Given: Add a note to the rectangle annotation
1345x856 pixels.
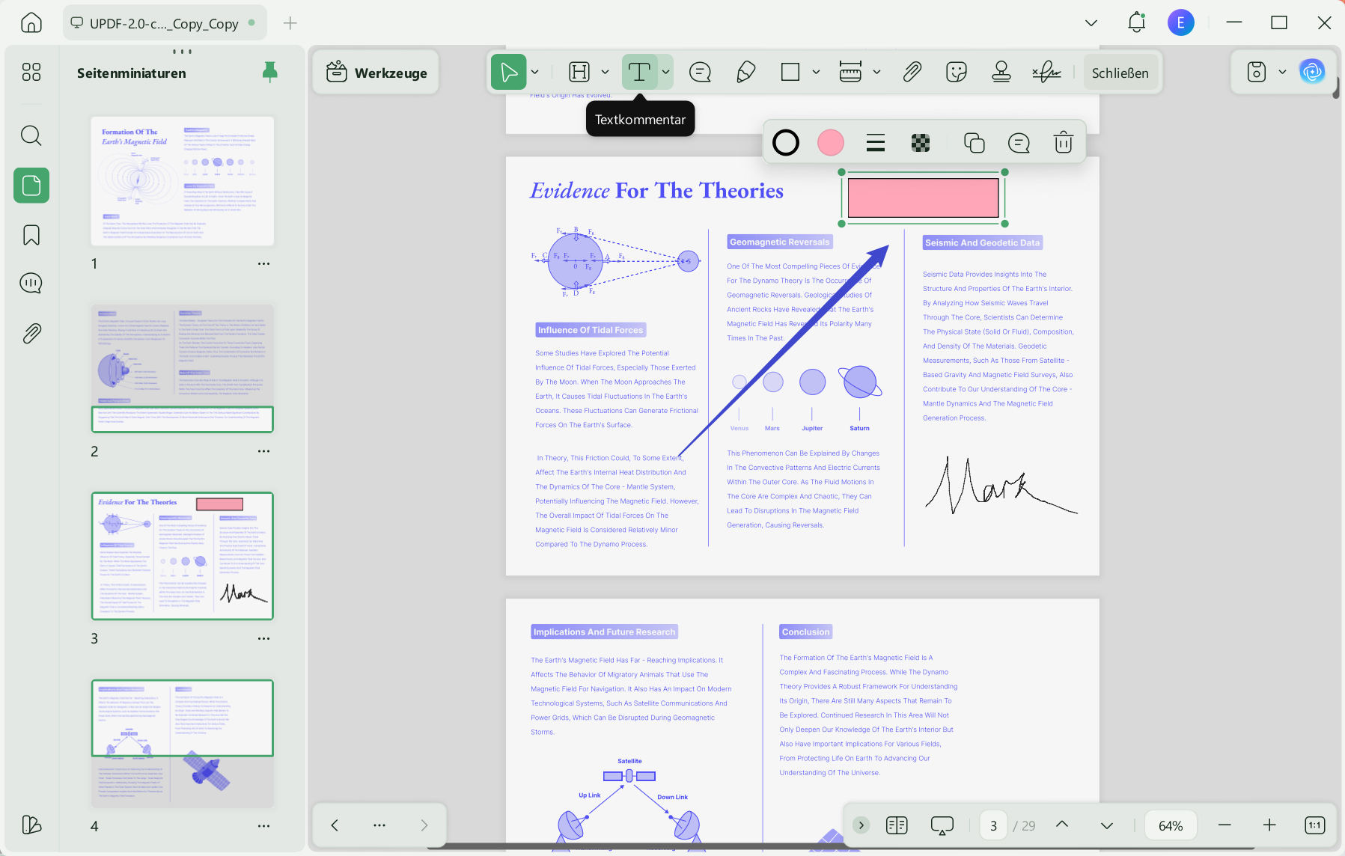Looking at the screenshot, I should coord(1019,142).
